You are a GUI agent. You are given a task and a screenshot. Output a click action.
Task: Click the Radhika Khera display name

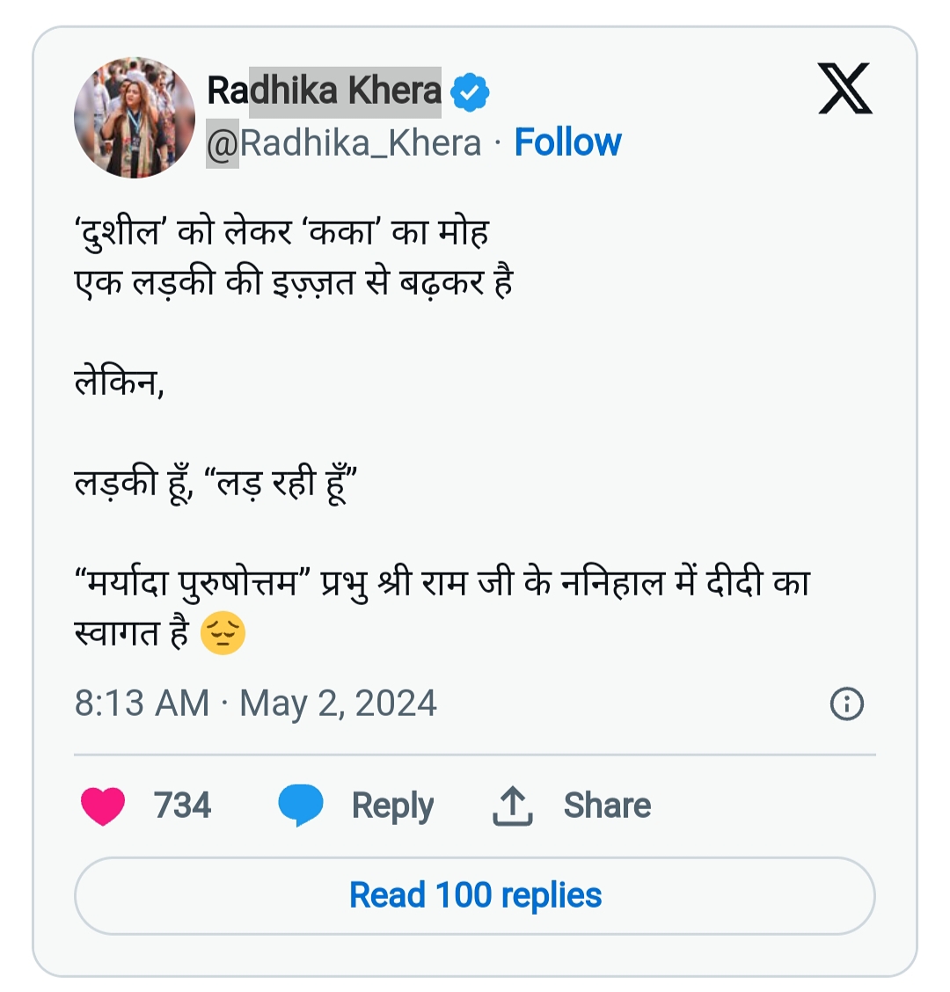pos(324,91)
